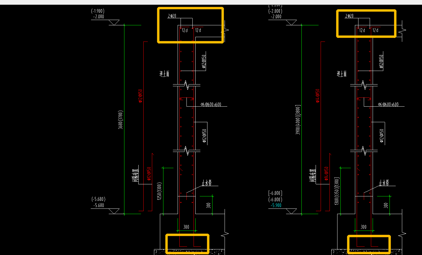The image size is (422, 255).
Task: Pick "间隔布置" text beside red Φ12@150
Action: [135, 175]
